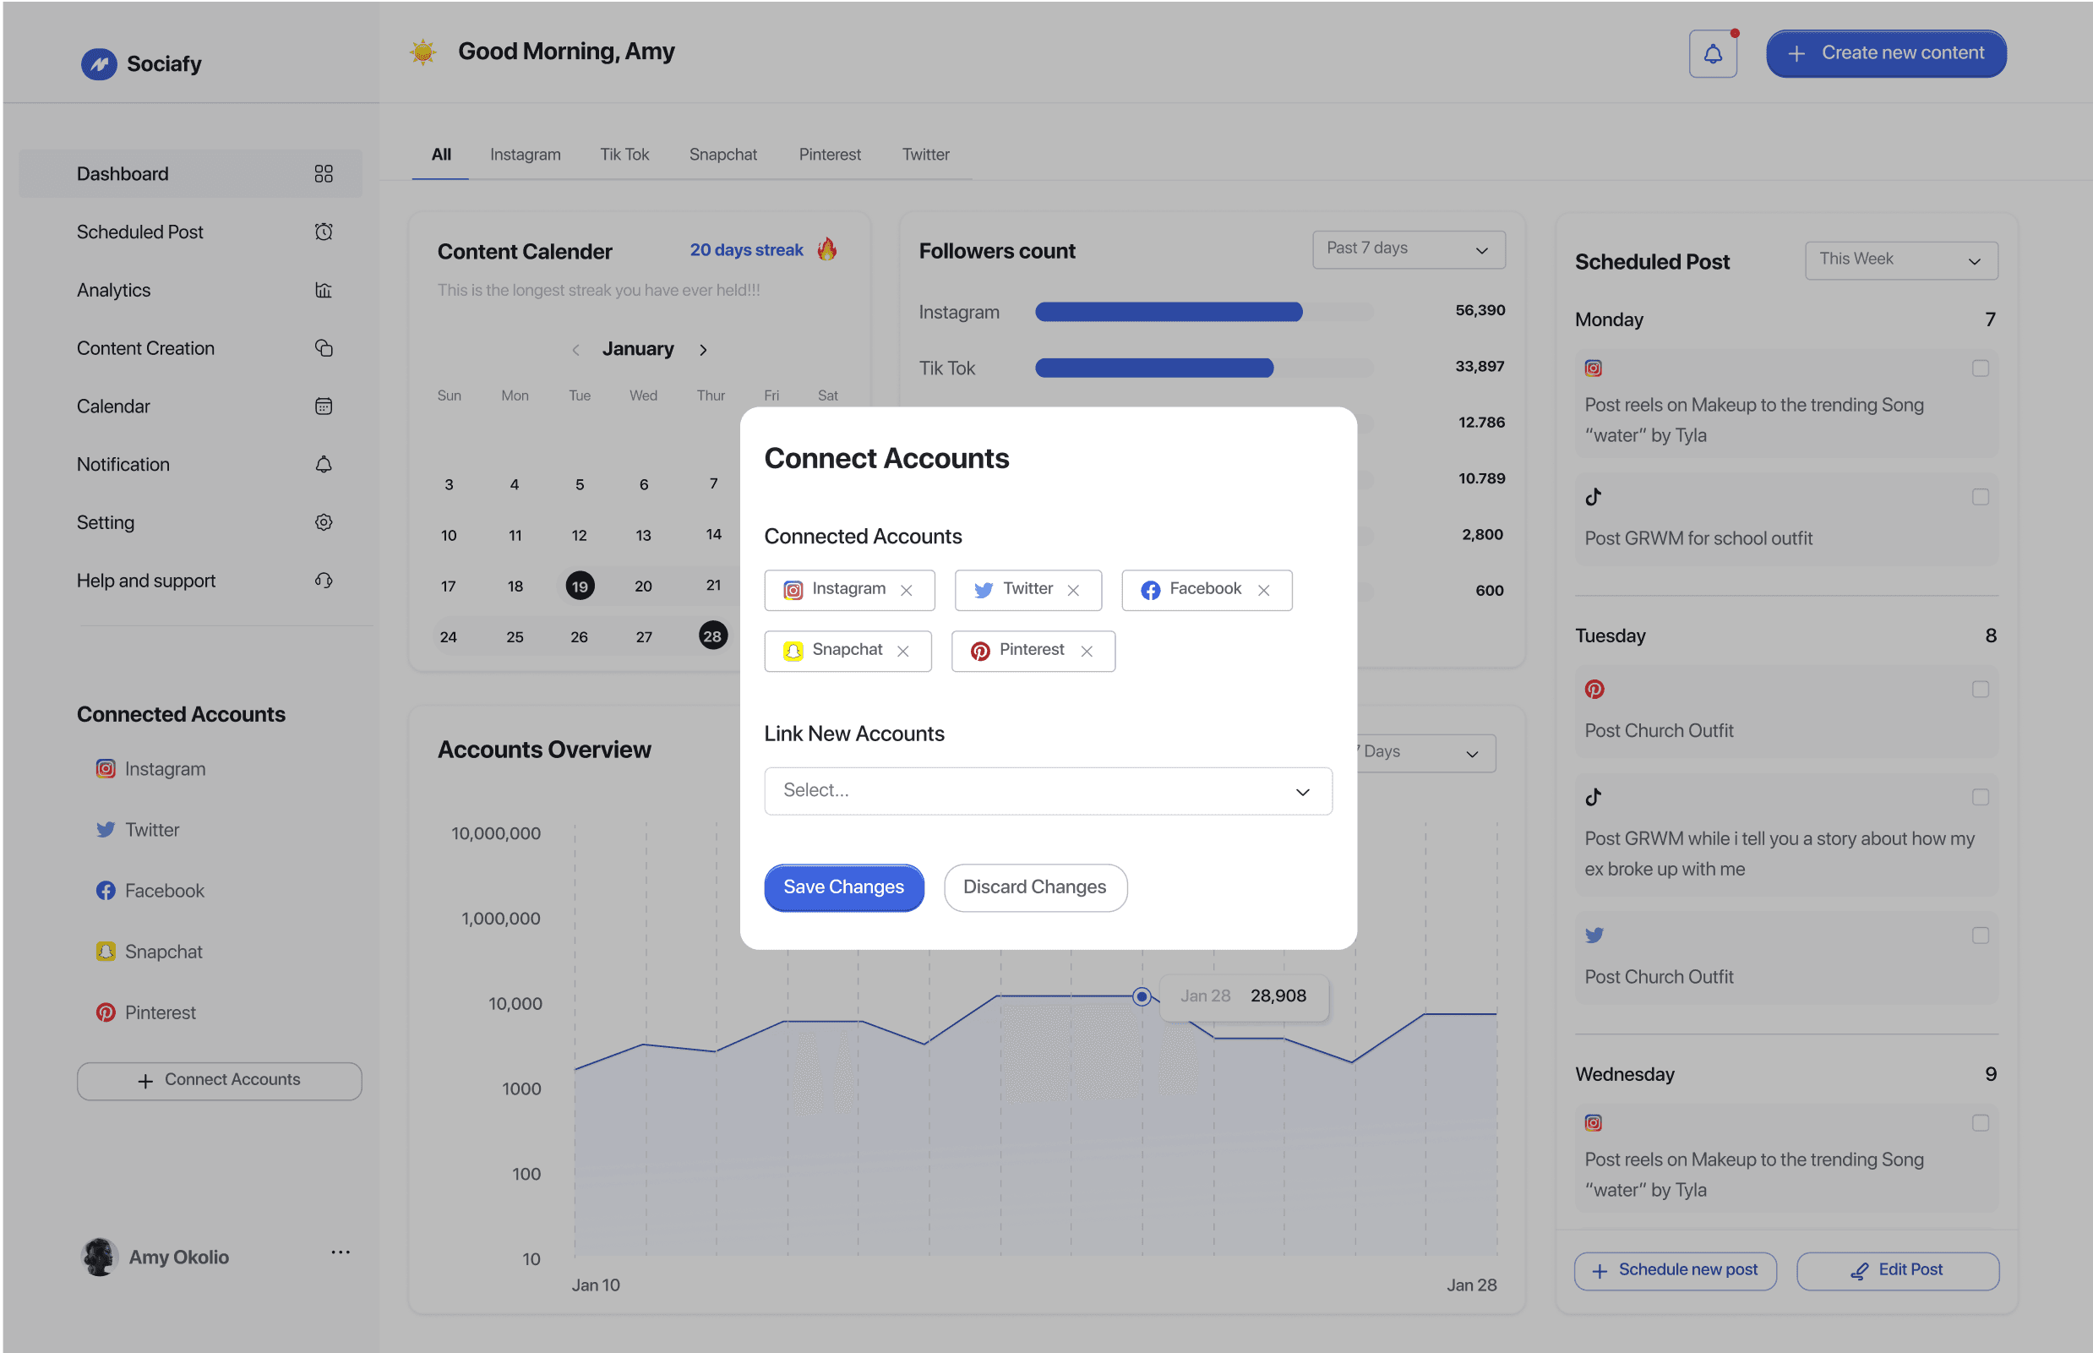Click the Sociafy logo icon
2093x1353 pixels.
98,63
